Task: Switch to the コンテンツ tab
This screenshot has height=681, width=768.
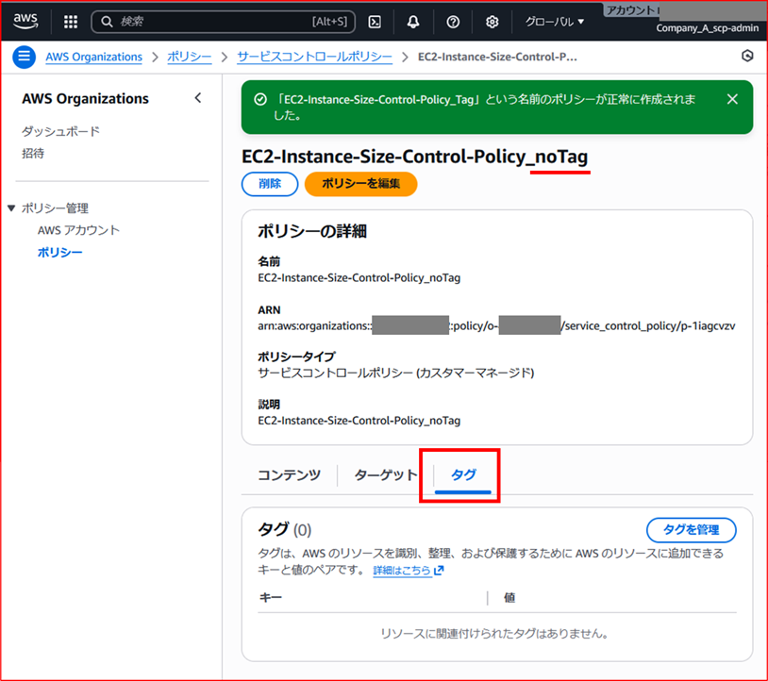Action: (289, 475)
